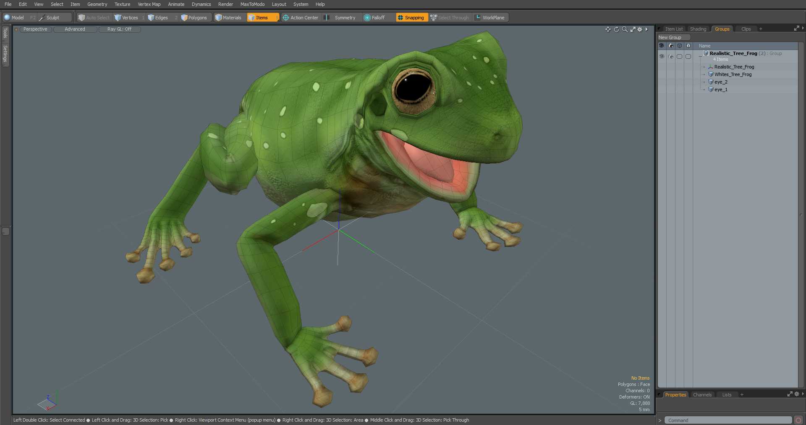
Task: Click the New Group button
Action: point(670,37)
